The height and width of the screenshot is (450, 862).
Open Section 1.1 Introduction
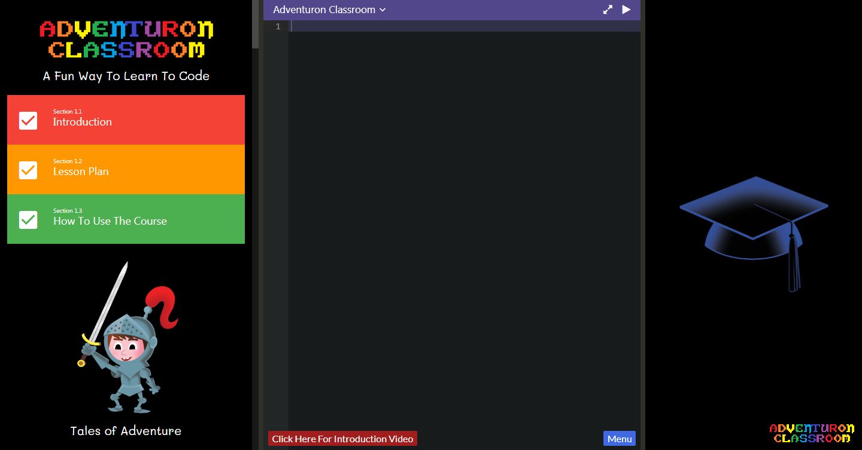pyautogui.click(x=126, y=120)
